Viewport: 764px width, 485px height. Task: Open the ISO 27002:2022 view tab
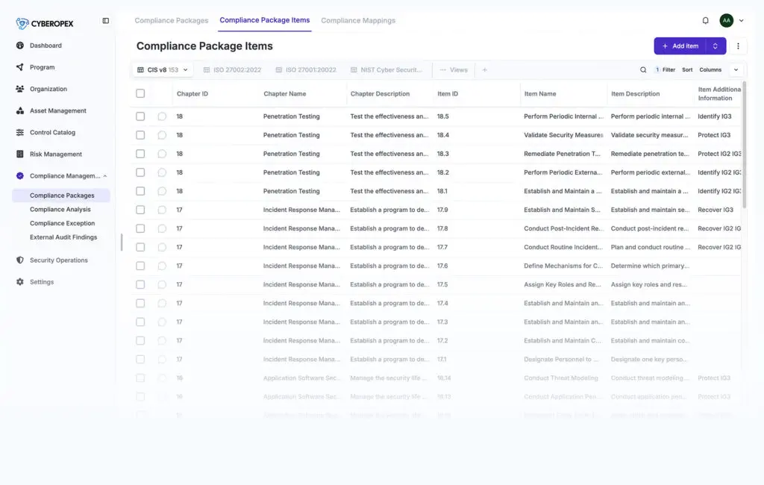pyautogui.click(x=232, y=69)
